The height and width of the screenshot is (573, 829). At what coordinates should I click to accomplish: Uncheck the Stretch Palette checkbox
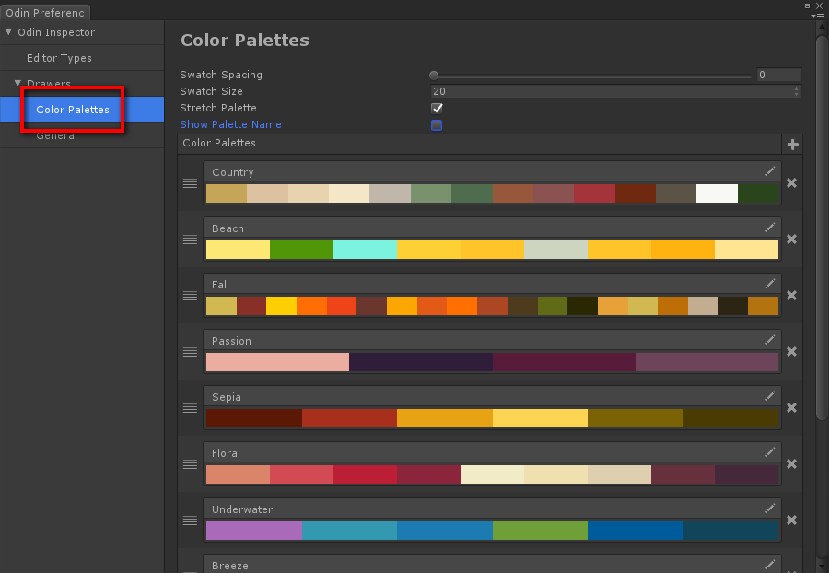click(x=437, y=109)
